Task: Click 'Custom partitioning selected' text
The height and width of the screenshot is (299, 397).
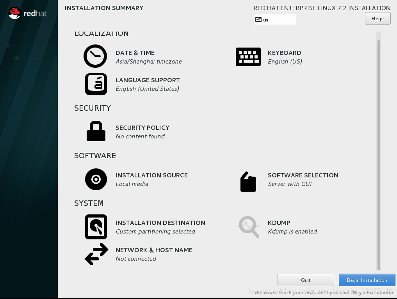Action: click(155, 231)
